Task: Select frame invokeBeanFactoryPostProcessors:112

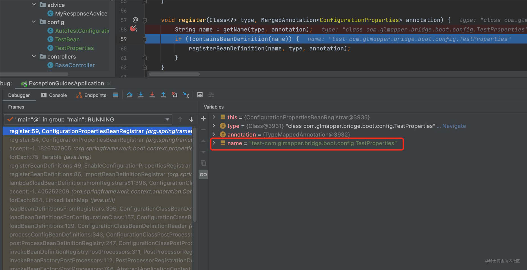Action: point(97,260)
